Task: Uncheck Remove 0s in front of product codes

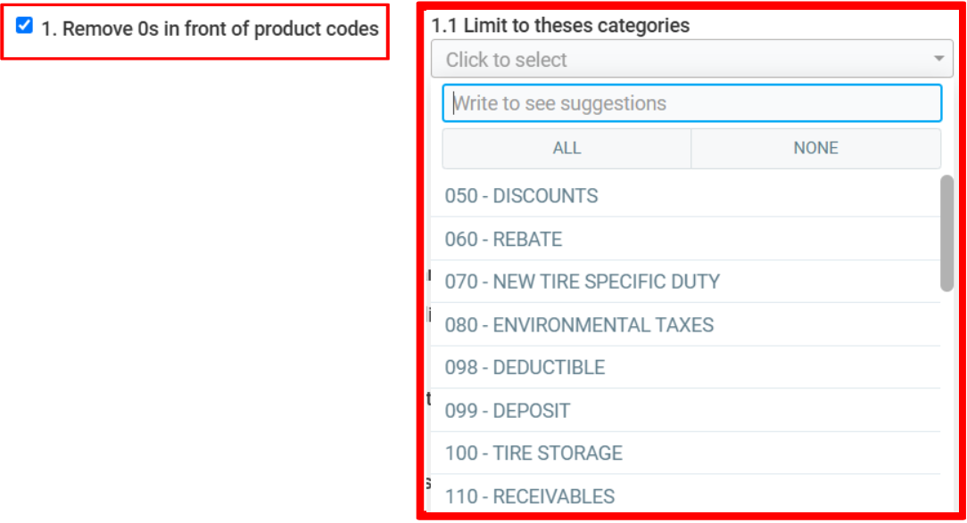Action: click(x=25, y=26)
